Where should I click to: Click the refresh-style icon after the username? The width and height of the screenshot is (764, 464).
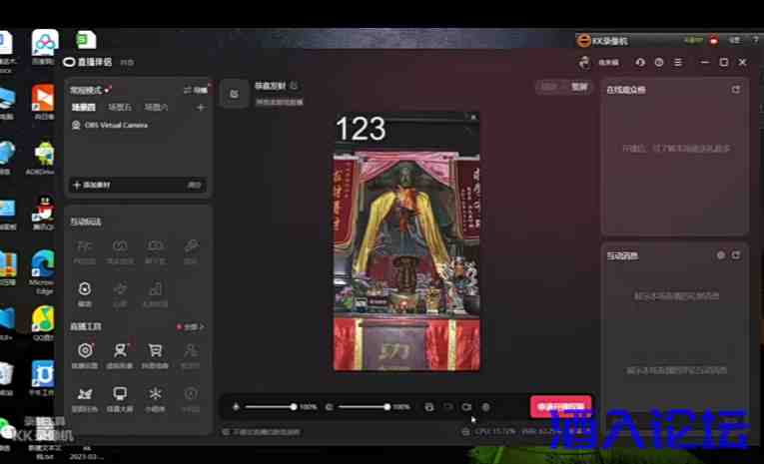[640, 62]
